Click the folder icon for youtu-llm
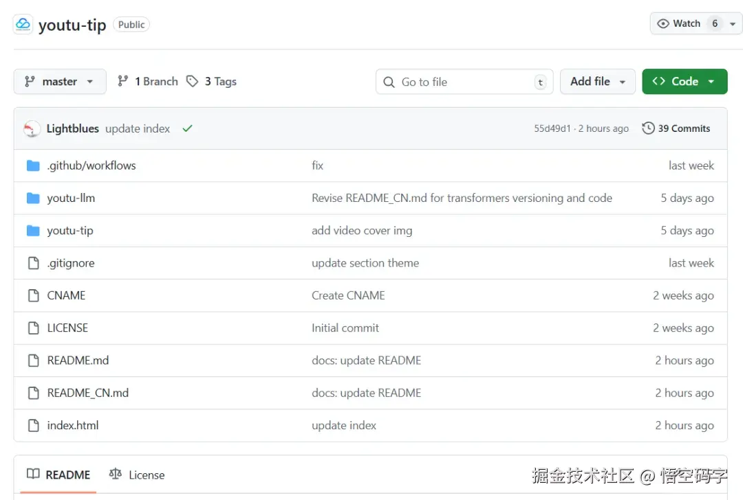Screen dimensions: 743x500 pos(33,198)
